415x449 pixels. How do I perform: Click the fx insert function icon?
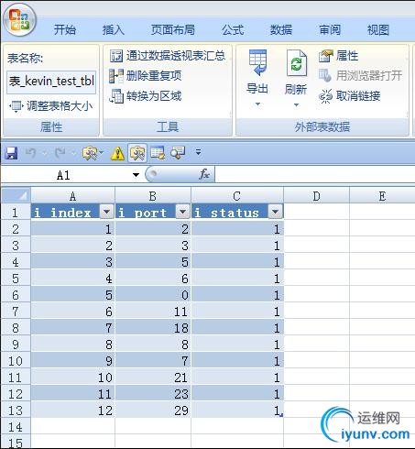[x=204, y=174]
